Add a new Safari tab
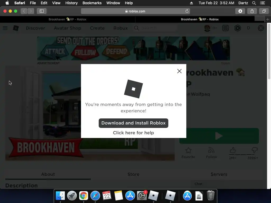Viewport: 271px width, 203px height. 268,19
